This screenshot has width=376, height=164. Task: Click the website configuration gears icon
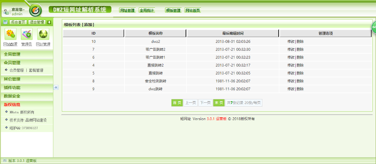click(x=10, y=34)
